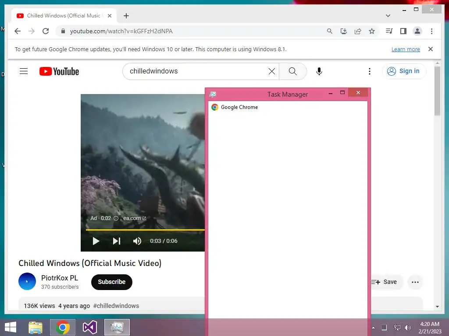
Task: Close the Chilled Windows tab
Action: pos(109,16)
